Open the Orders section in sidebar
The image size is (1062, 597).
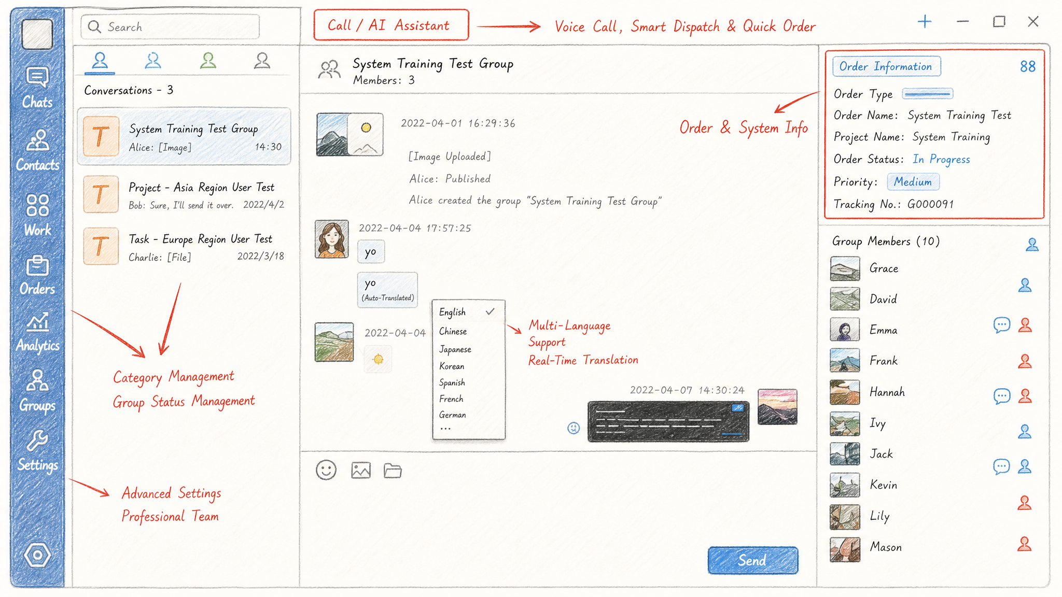pos(37,275)
